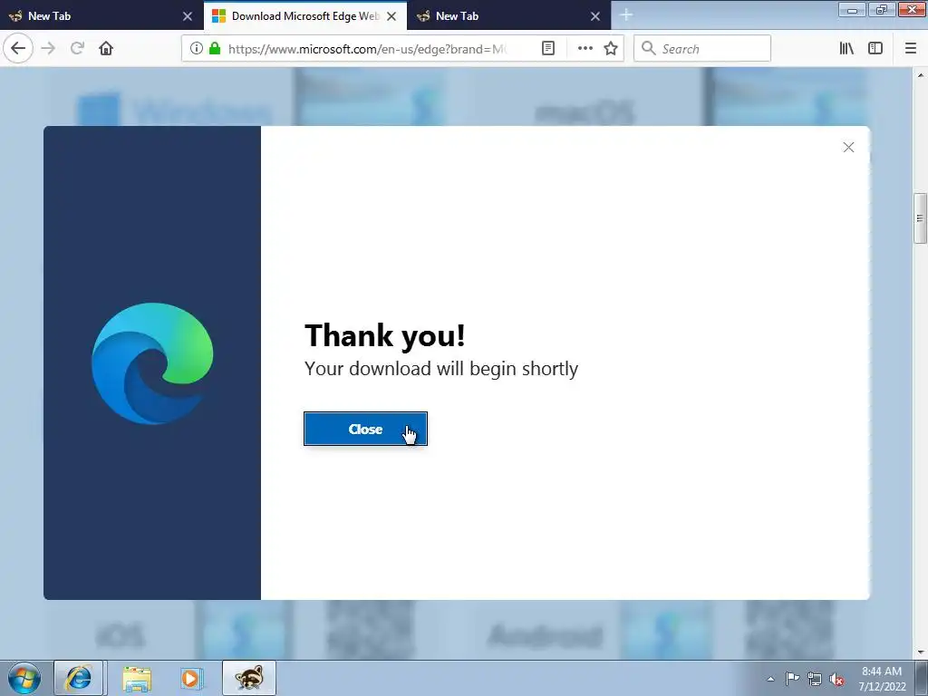The height and width of the screenshot is (696, 928).
Task: Open a new tab with the plus button
Action: 626,15
